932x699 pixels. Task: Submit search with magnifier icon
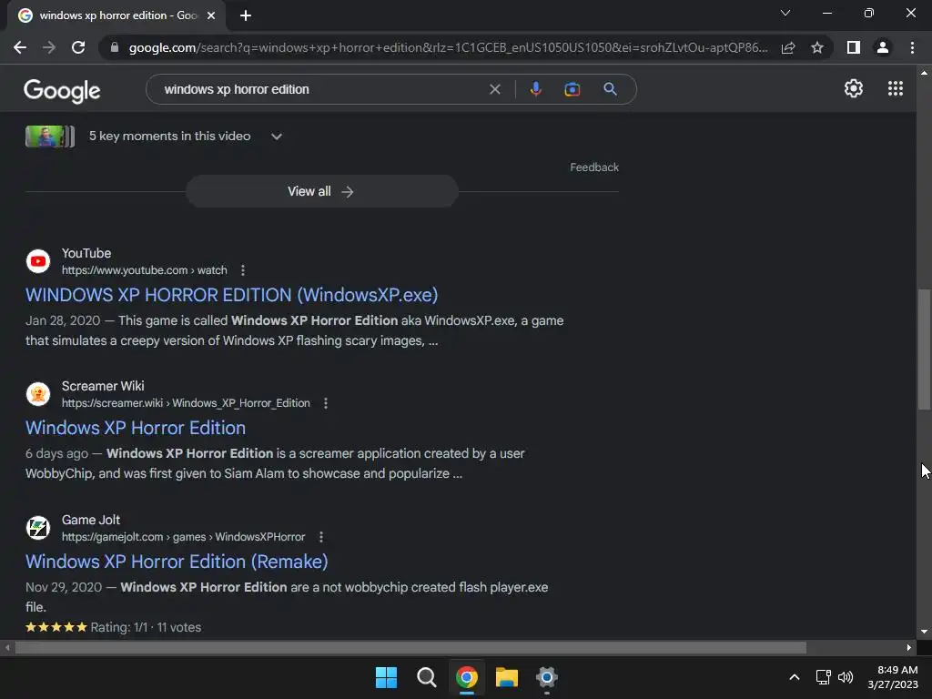(610, 89)
